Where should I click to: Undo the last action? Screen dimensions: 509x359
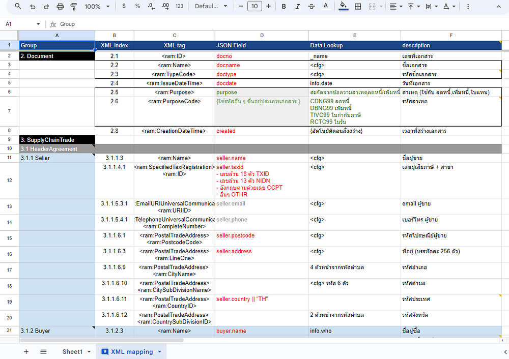[x=33, y=7]
